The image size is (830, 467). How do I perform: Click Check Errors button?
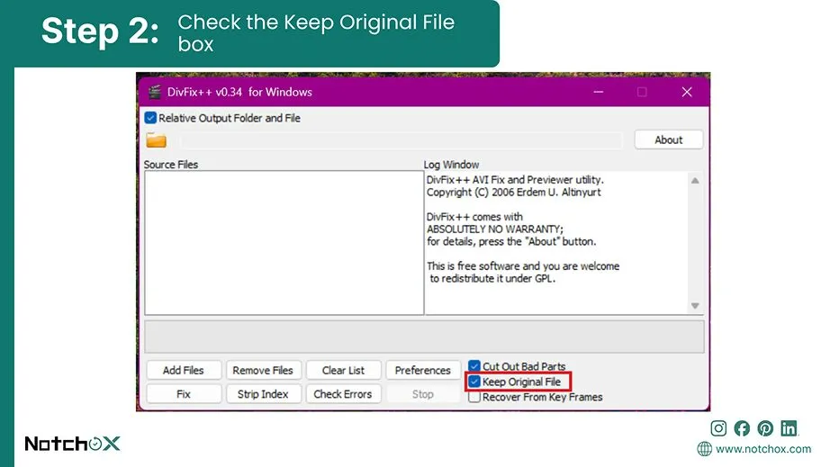click(x=343, y=394)
